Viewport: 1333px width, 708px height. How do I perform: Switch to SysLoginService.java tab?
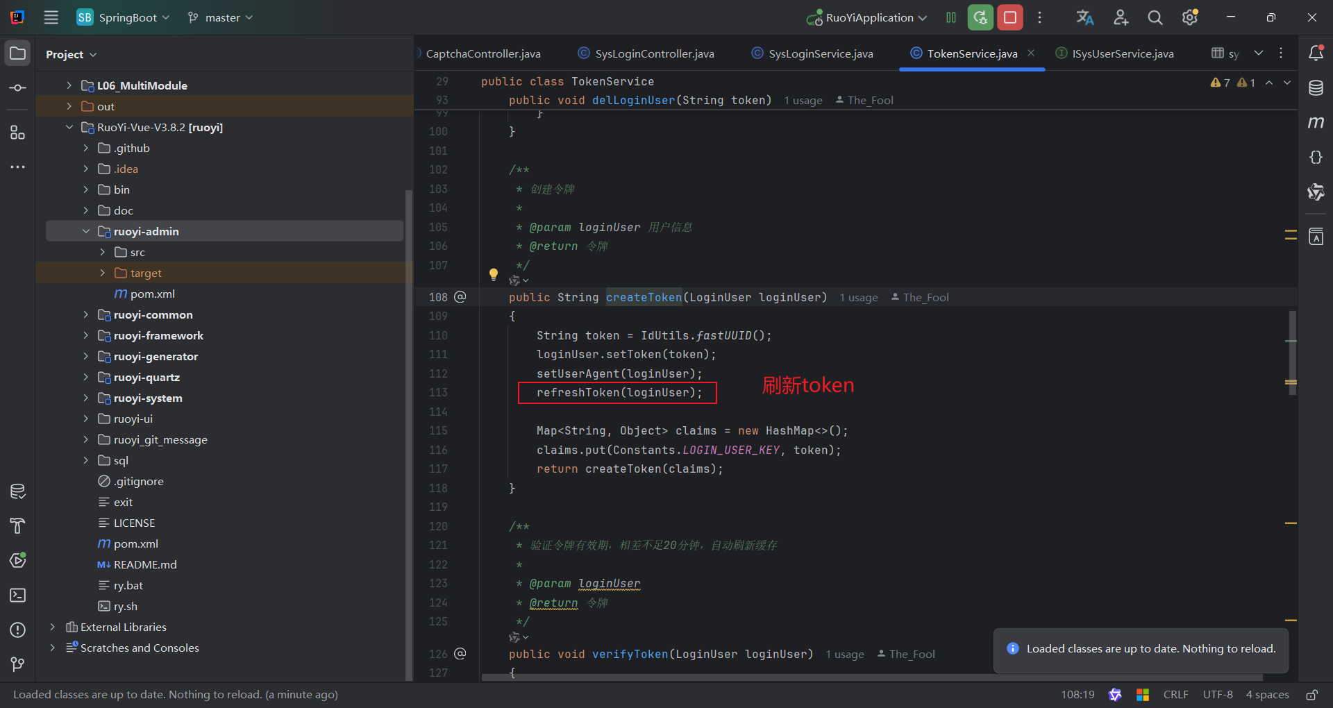click(x=812, y=53)
